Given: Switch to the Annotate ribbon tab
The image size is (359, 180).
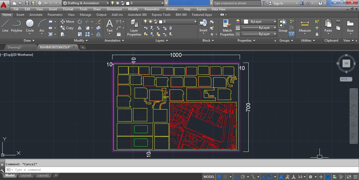Looking at the screenshot, I should point(36,15).
